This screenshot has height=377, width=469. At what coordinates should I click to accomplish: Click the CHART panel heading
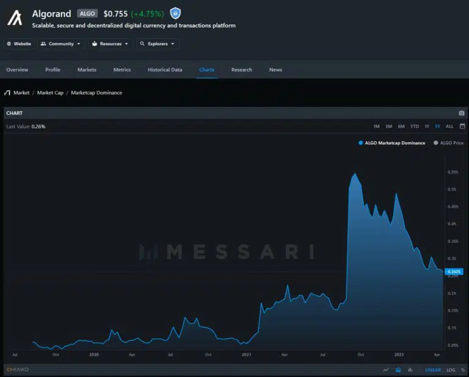pos(15,113)
